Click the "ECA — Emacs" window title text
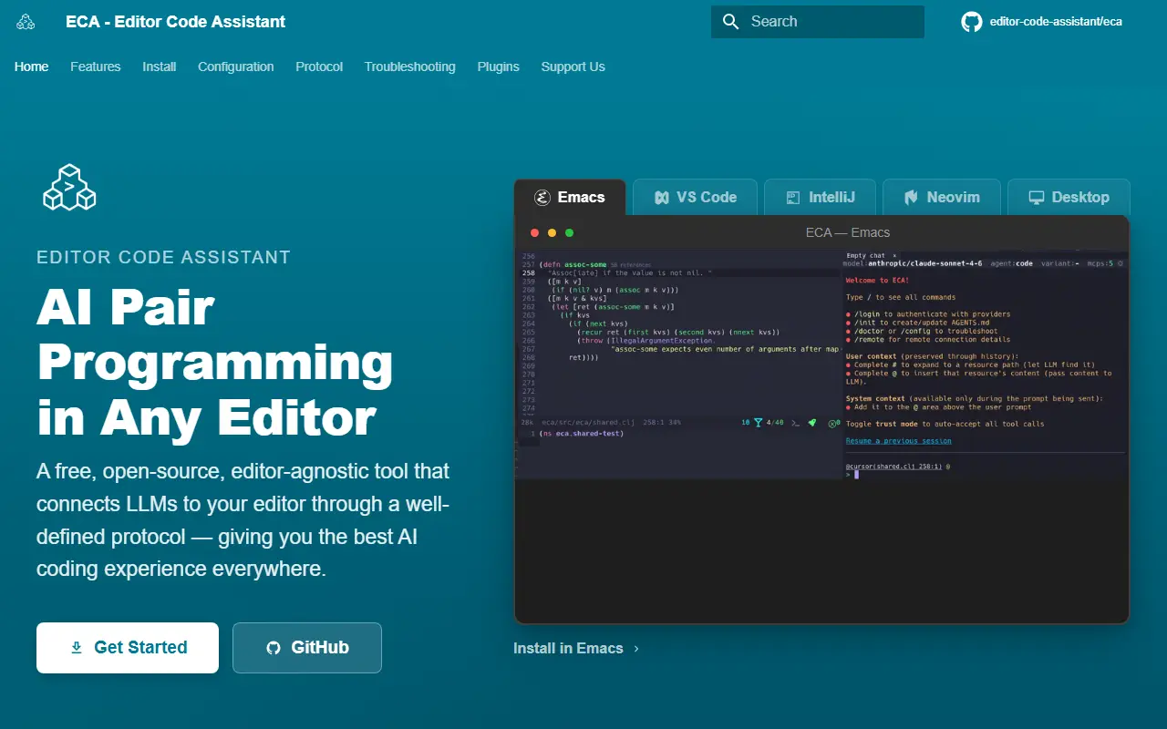The height and width of the screenshot is (729, 1167). click(x=848, y=232)
